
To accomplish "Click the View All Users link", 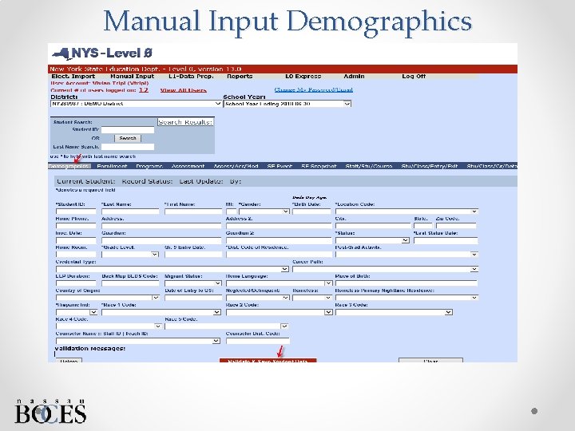I will coord(184,90).
